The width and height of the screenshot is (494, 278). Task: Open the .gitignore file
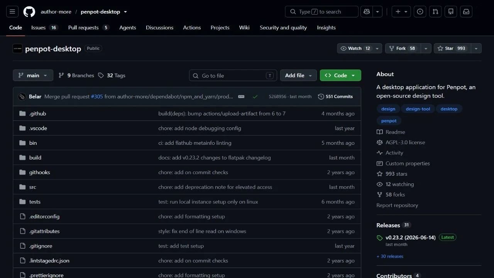click(41, 246)
